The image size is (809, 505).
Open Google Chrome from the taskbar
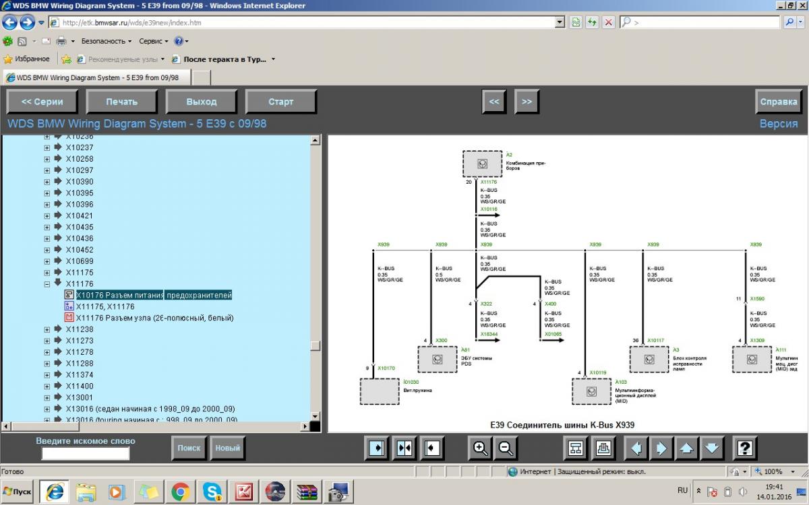point(180,492)
